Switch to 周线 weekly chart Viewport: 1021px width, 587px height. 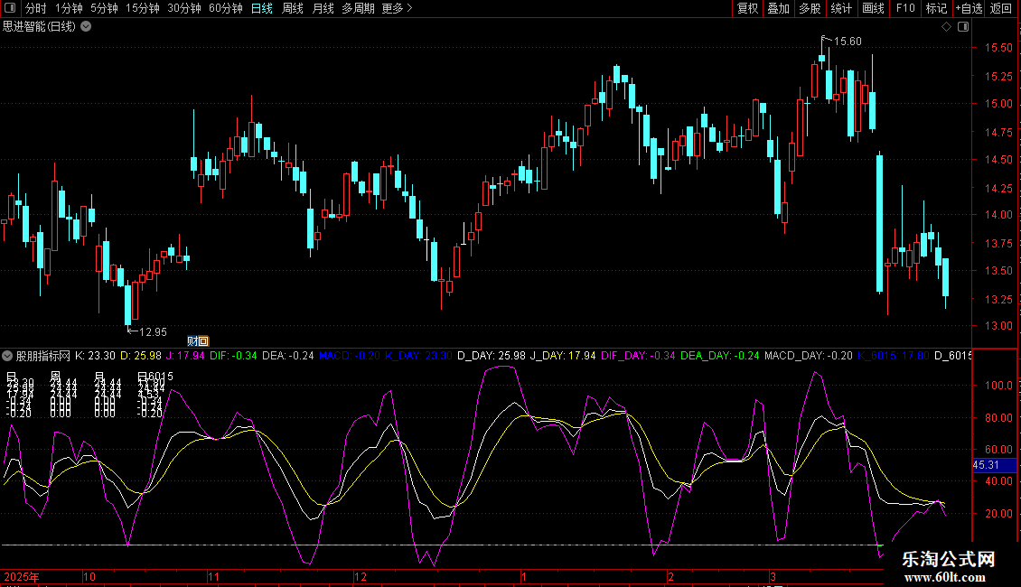coord(293,8)
